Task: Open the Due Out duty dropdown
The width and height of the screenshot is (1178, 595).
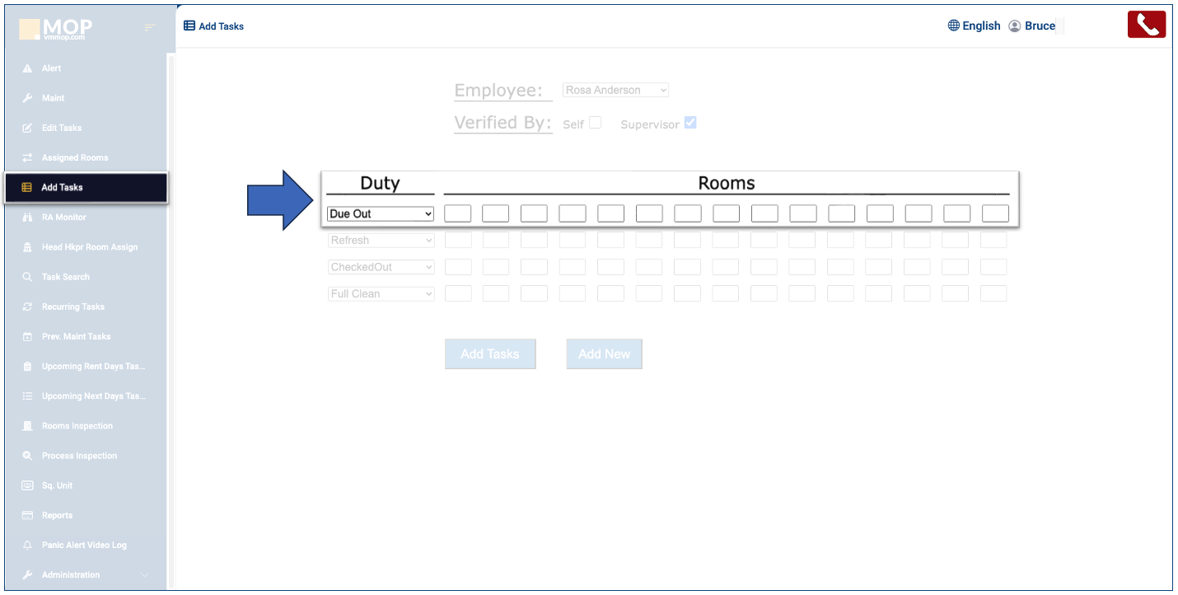Action: (x=381, y=213)
